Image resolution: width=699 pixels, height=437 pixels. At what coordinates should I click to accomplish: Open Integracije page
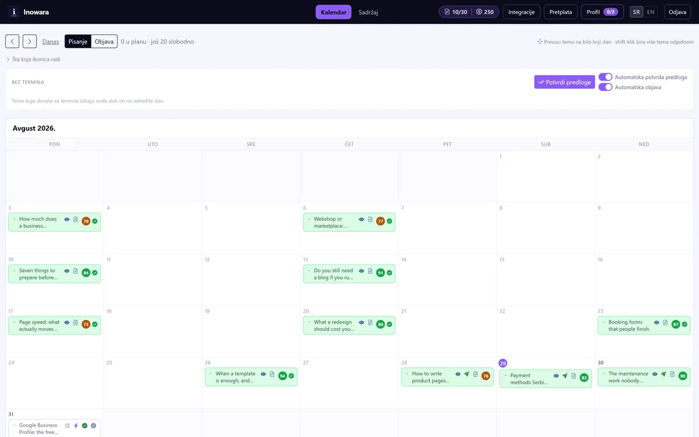[521, 12]
